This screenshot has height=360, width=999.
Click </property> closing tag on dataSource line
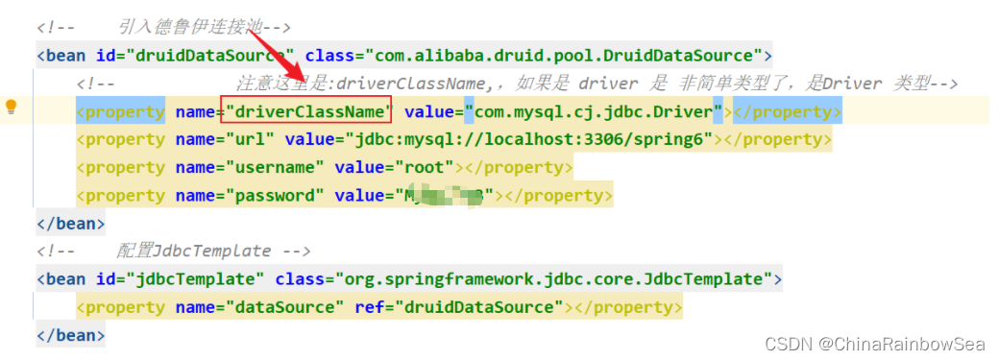(628, 307)
